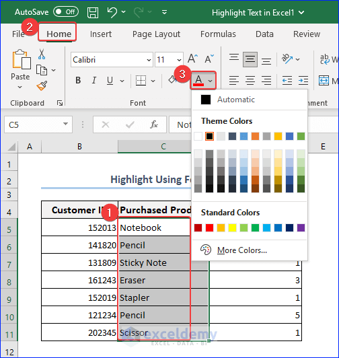This screenshot has width=339, height=358.
Task: Open the font size 11 dropdown
Action: point(179,60)
